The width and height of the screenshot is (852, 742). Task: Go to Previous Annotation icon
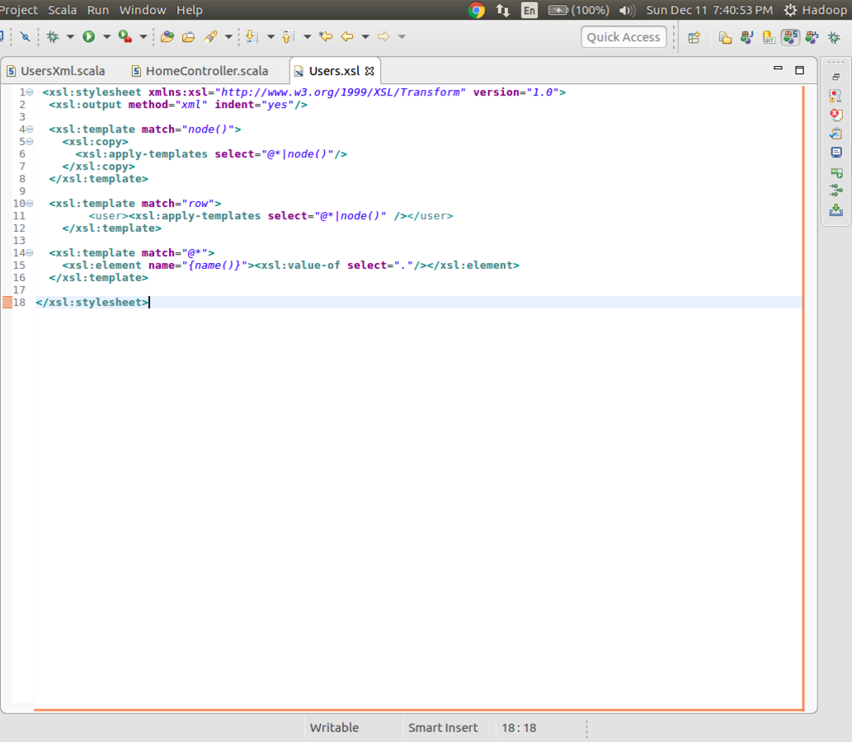pyautogui.click(x=288, y=36)
